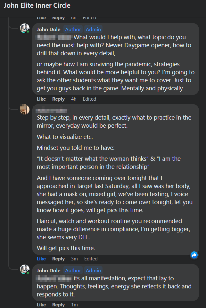Viewport: 206px width, 308px height.
Task: Click John Dole's avatar beside the pandemic comment
Action: tap(25, 29)
